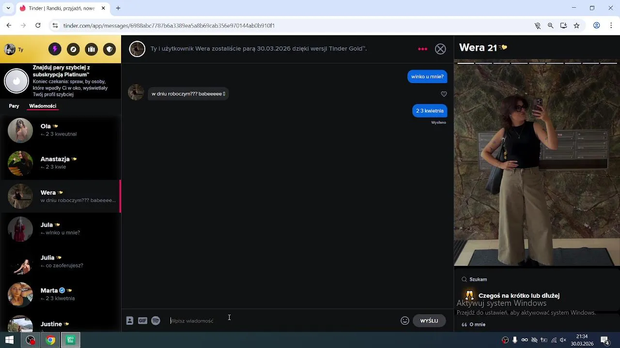Open the Wi-Fi network tray icon

coord(554,340)
